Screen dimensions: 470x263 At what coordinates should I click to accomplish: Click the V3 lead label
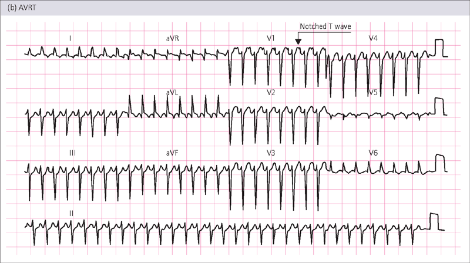click(271, 153)
